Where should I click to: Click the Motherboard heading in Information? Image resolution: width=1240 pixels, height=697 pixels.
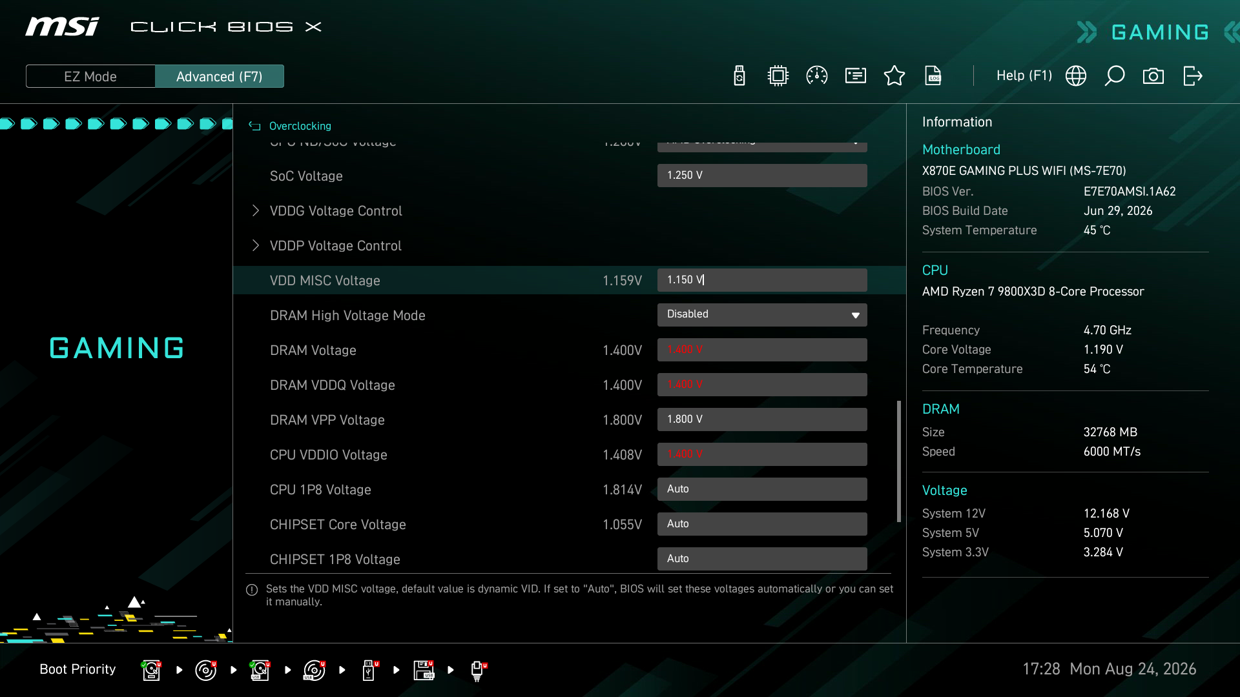[x=961, y=150]
